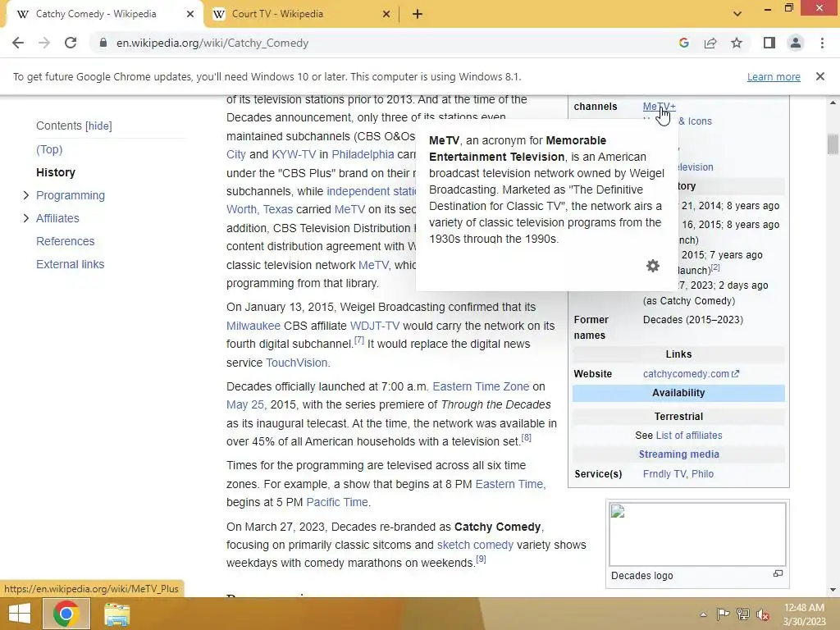Close the Court TV tab
This screenshot has height=630, width=840.
(x=386, y=14)
